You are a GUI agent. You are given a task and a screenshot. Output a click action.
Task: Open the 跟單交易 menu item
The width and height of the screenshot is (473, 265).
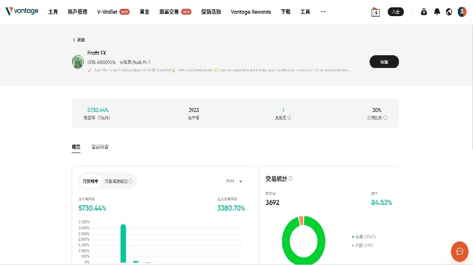click(175, 12)
